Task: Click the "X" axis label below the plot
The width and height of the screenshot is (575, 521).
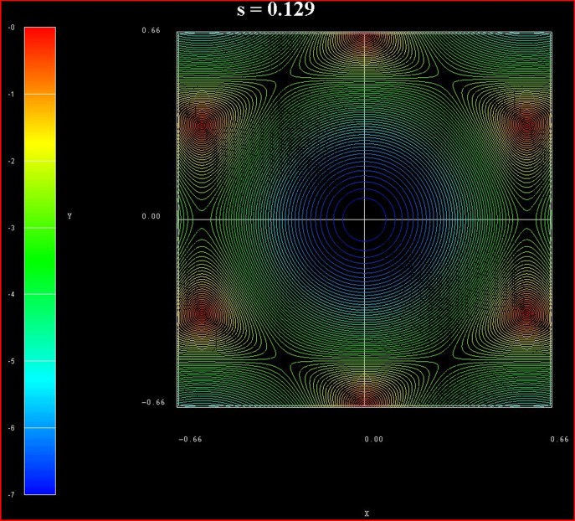Action: tap(367, 513)
